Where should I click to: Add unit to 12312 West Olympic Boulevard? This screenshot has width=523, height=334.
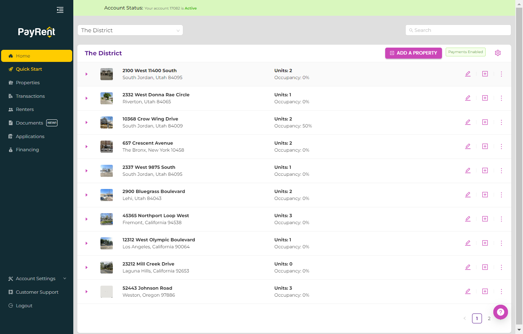pyautogui.click(x=485, y=243)
